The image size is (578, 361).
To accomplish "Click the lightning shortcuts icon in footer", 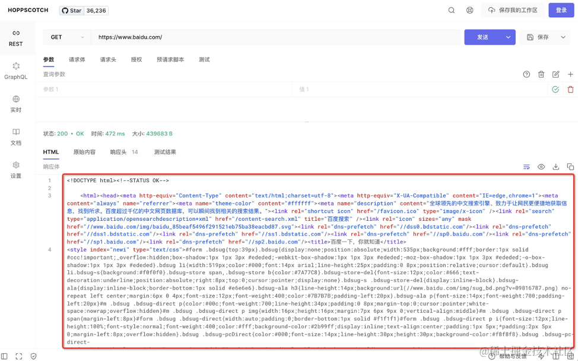I will tap(541, 356).
